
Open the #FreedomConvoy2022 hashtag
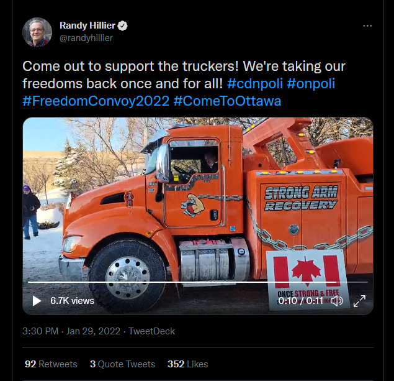click(x=96, y=101)
